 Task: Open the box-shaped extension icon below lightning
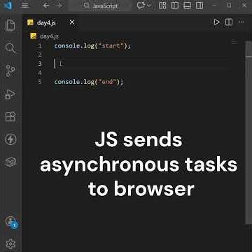(x=10, y=162)
